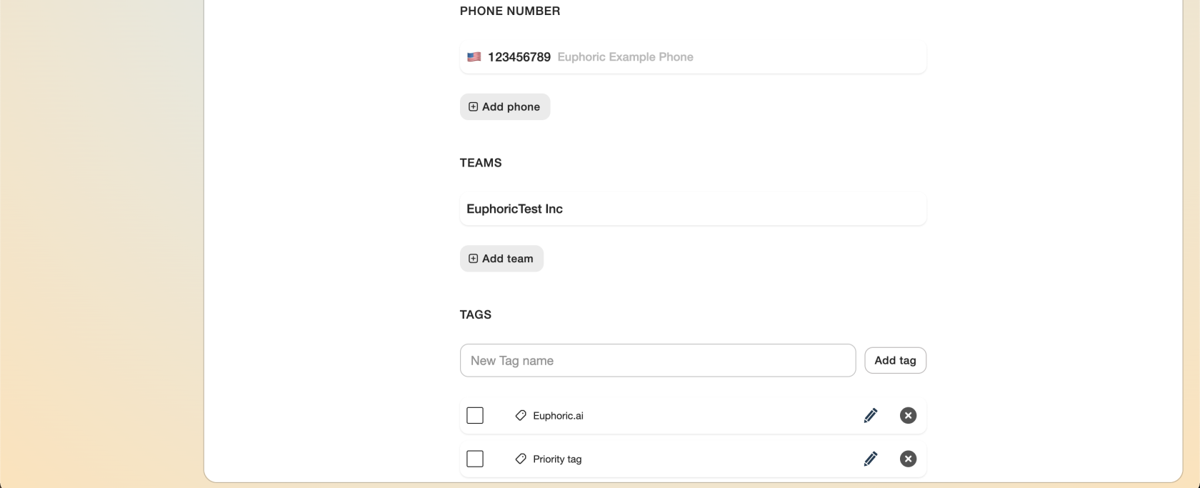
Task: Click the tag icon next to Euphoric.ai
Action: (x=521, y=416)
